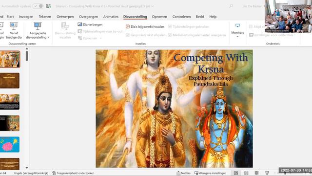Click the save icon in title bar

(x=48, y=6)
